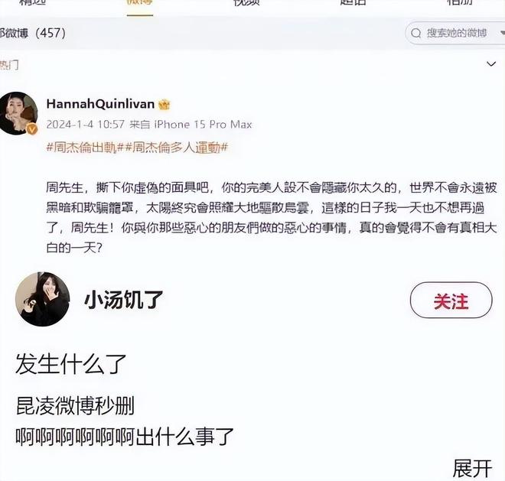The image size is (505, 481).
Task: Click the search magnifier icon
Action: (x=415, y=33)
